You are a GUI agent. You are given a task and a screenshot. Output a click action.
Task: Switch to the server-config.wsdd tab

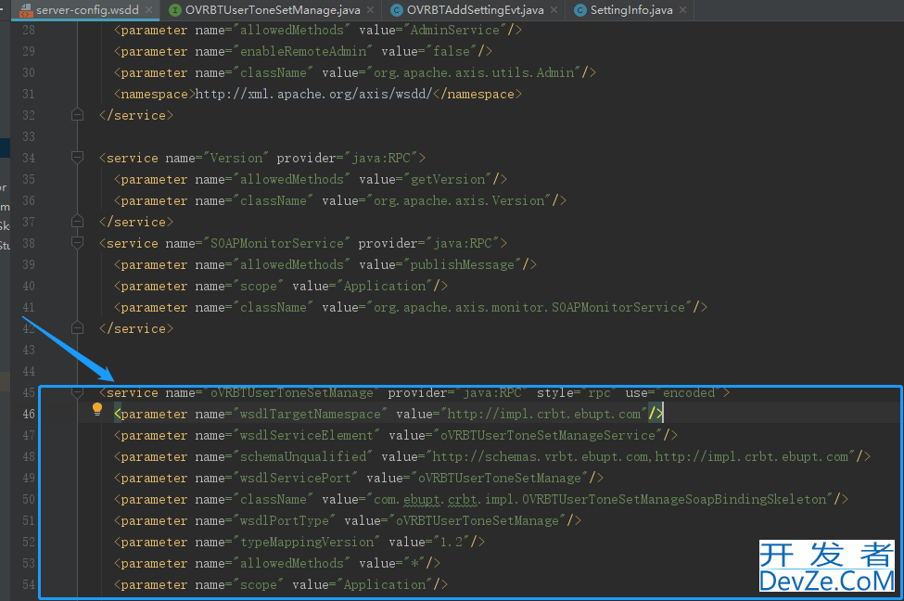pos(86,10)
